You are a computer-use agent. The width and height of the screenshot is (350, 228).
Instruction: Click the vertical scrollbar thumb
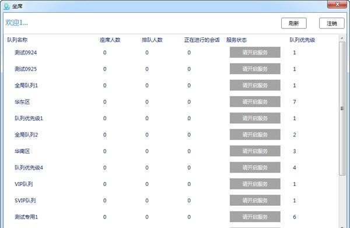click(342, 108)
